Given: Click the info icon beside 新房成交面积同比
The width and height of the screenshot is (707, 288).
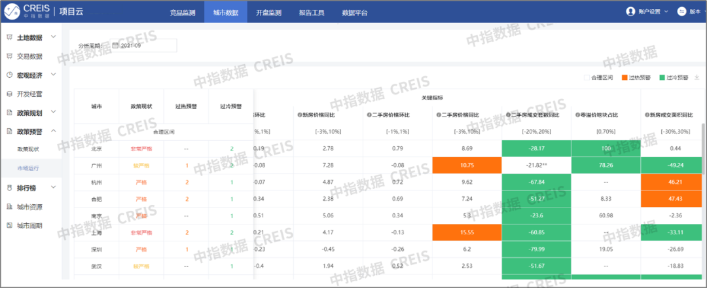Looking at the screenshot, I should click(x=647, y=115).
